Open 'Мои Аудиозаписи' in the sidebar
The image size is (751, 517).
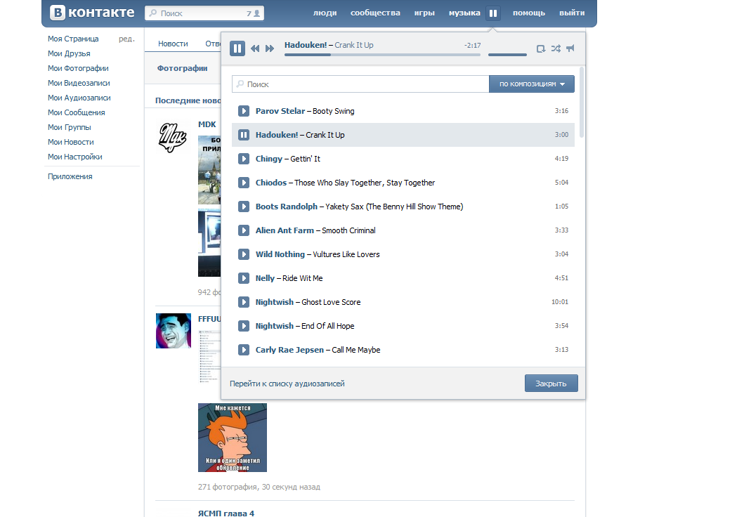(79, 98)
